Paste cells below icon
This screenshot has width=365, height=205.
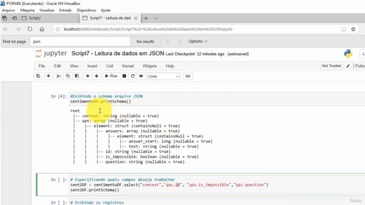[x=77, y=76]
